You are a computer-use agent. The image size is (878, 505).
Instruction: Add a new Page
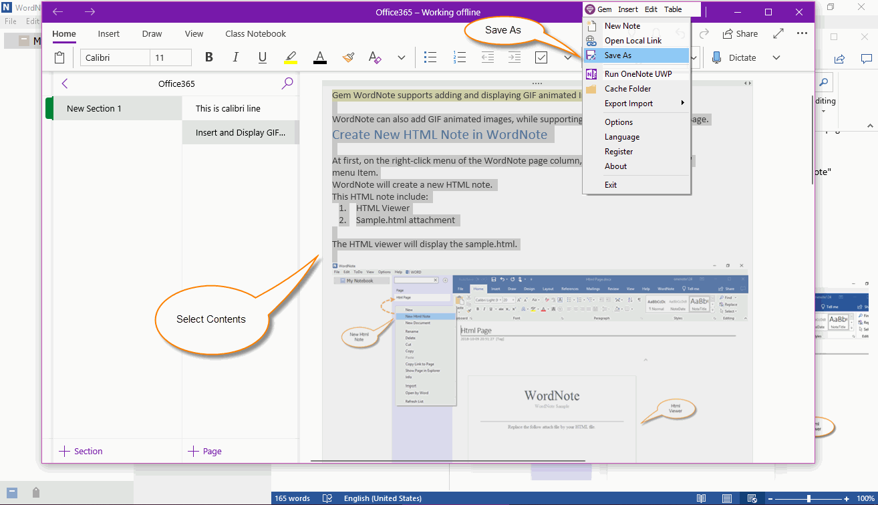(x=205, y=451)
